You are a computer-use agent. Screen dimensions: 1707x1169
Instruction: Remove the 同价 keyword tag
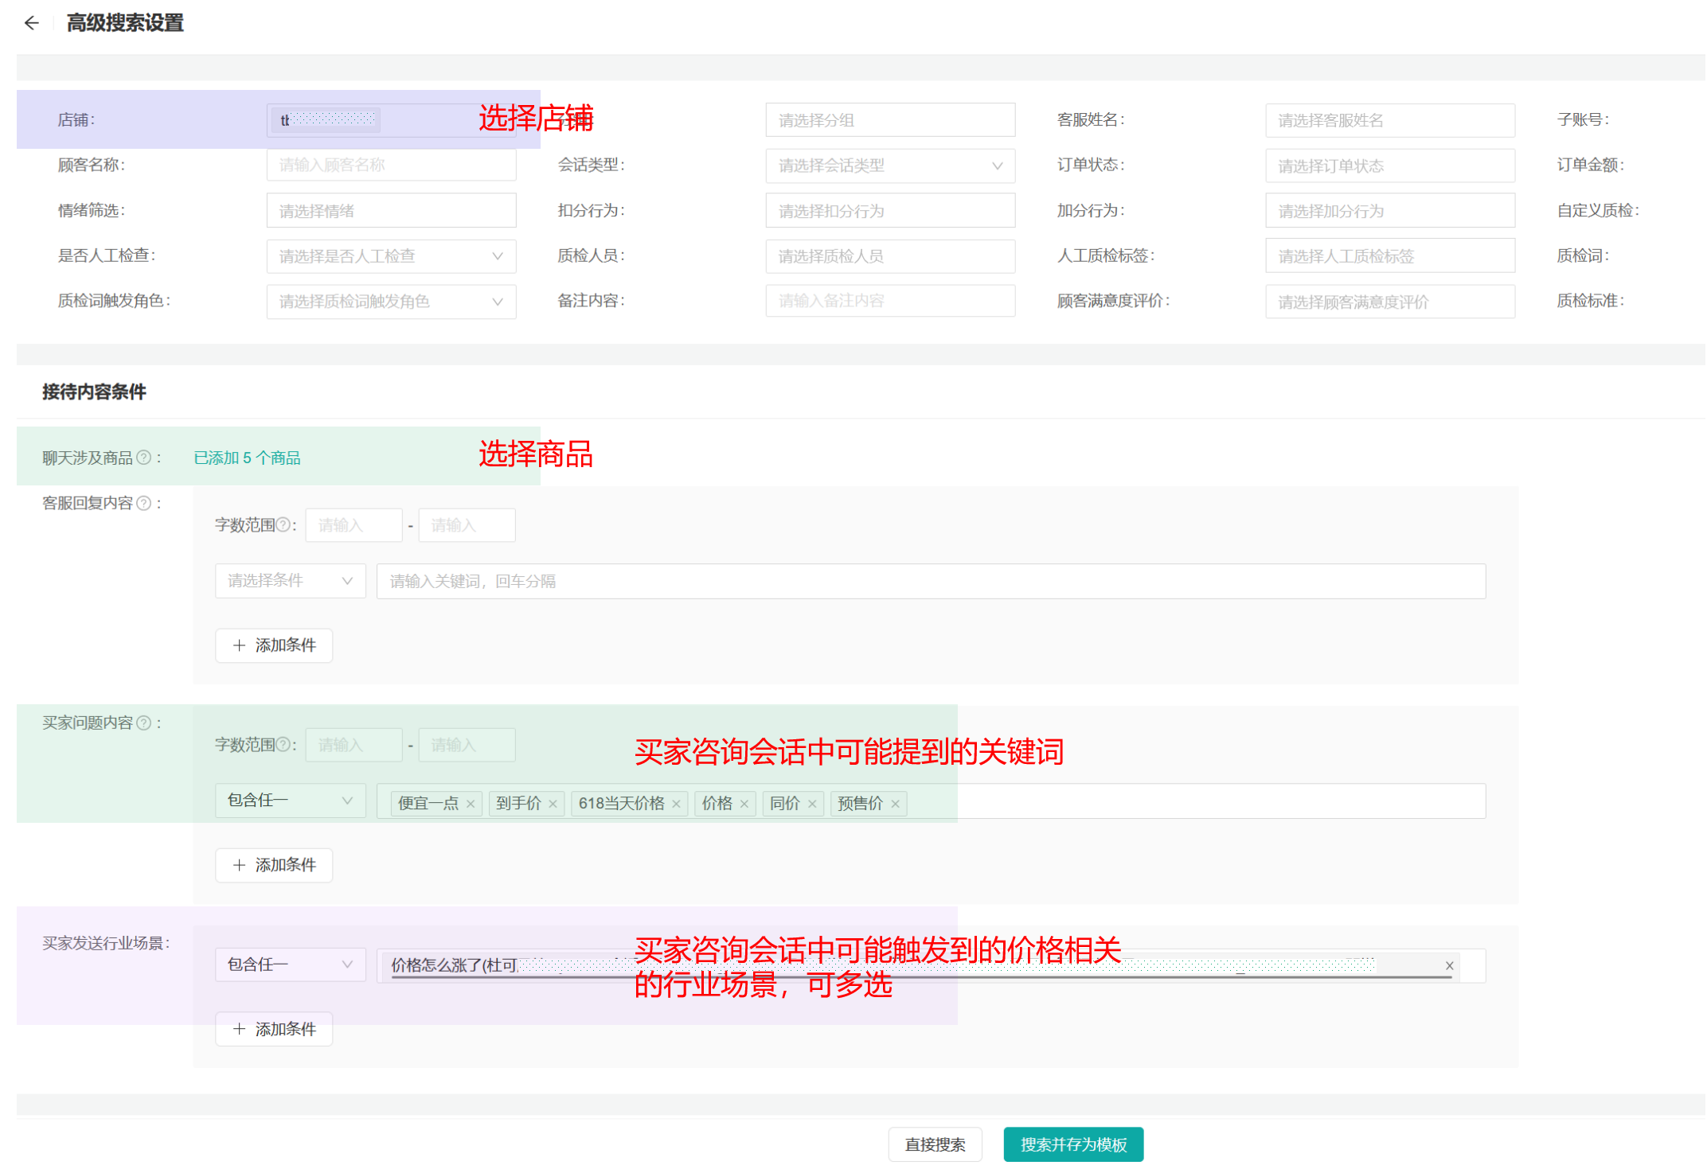812,804
